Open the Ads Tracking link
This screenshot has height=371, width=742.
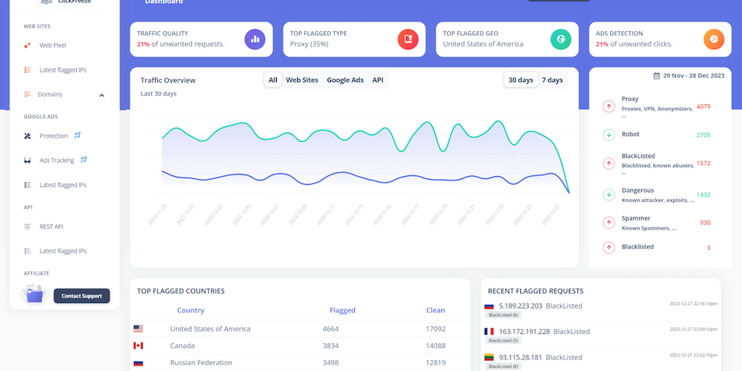click(x=57, y=160)
